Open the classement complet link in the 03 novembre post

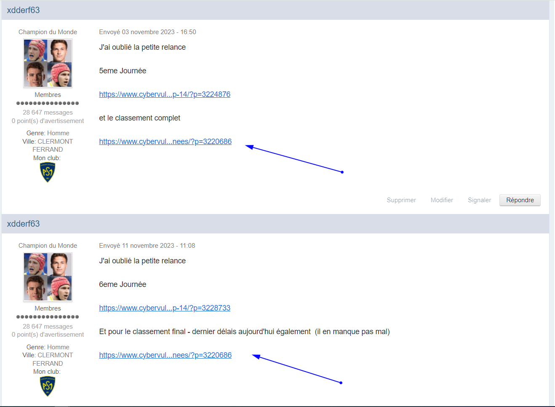click(165, 142)
